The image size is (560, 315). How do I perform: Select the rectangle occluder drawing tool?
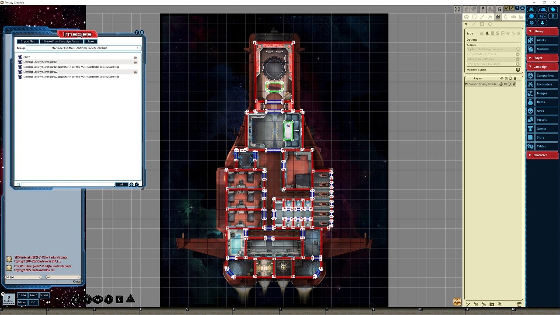coord(483,24)
